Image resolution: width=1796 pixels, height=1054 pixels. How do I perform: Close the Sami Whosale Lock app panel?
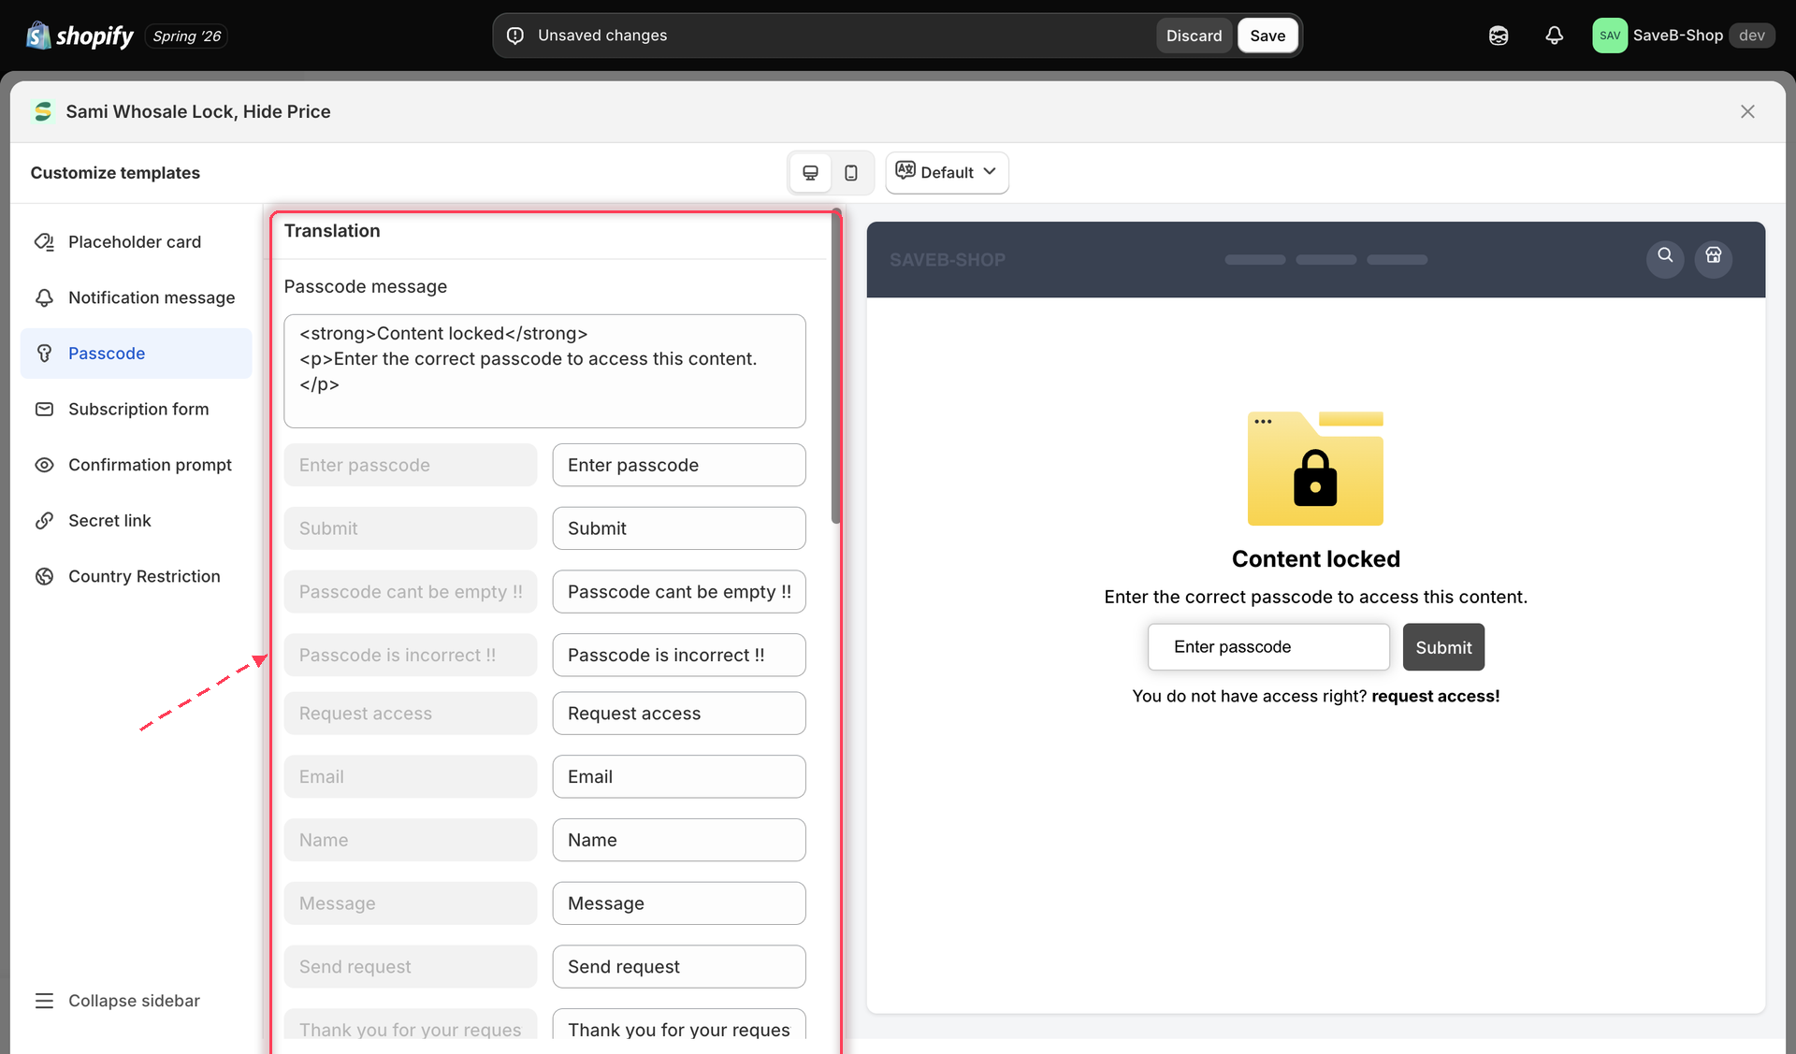click(x=1747, y=111)
